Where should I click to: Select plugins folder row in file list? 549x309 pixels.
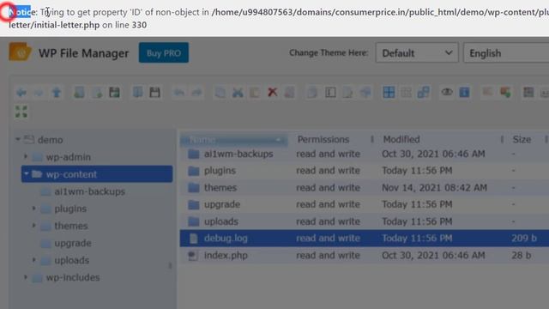click(x=364, y=171)
